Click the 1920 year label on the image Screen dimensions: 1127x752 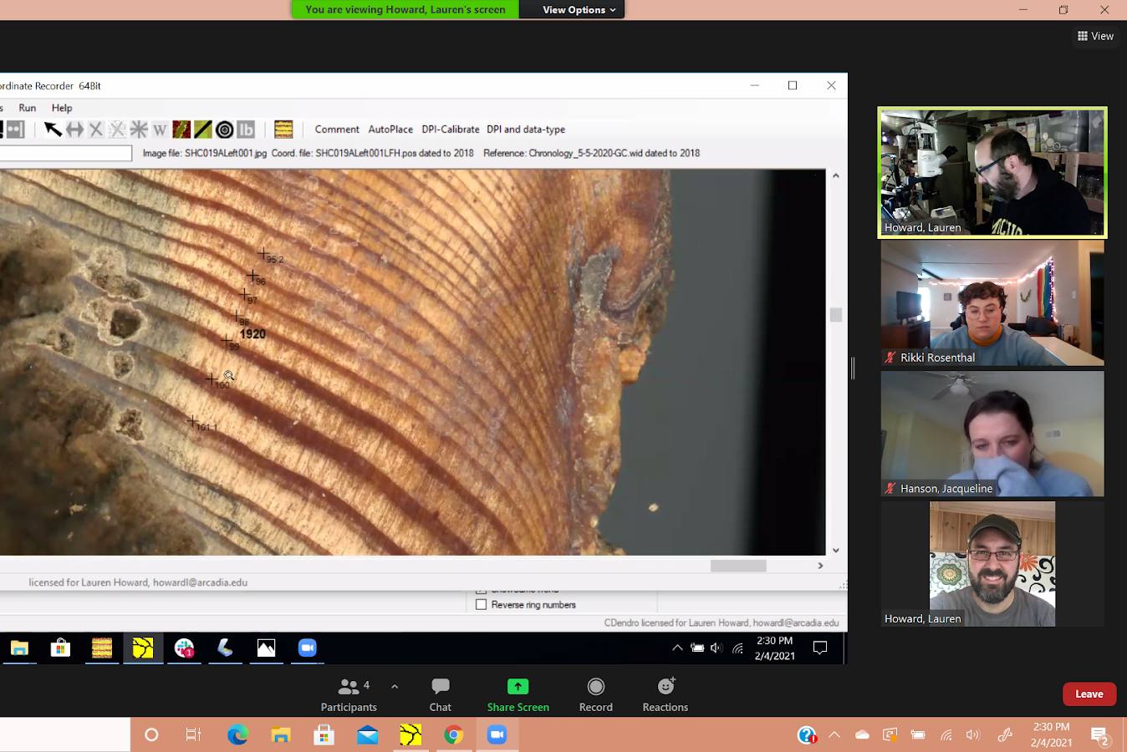(252, 334)
